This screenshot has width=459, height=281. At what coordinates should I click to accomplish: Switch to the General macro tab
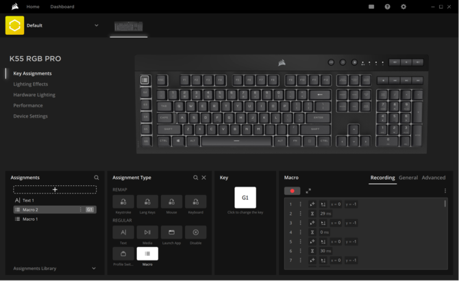[408, 178]
